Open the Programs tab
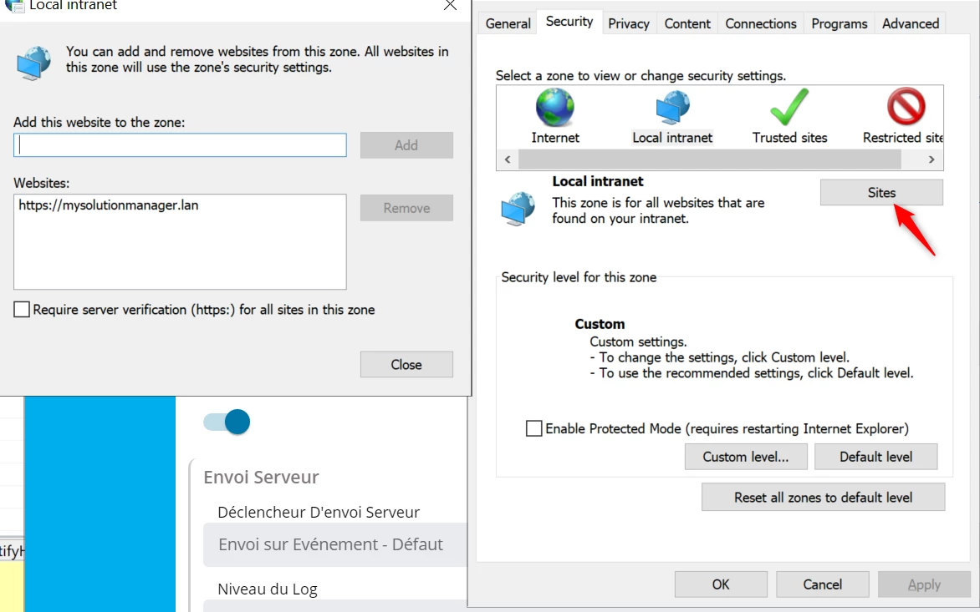 [840, 23]
